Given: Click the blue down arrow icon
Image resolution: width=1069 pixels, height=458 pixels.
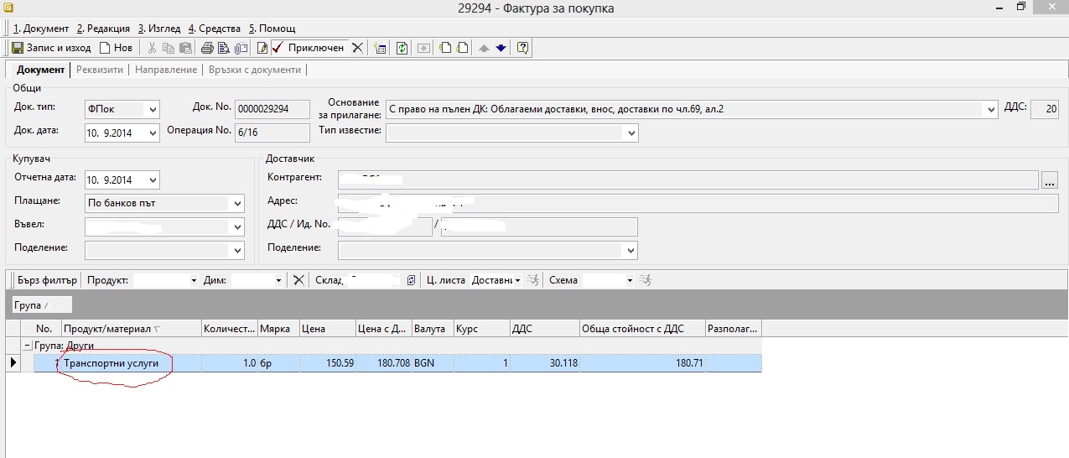Looking at the screenshot, I should pos(501,48).
